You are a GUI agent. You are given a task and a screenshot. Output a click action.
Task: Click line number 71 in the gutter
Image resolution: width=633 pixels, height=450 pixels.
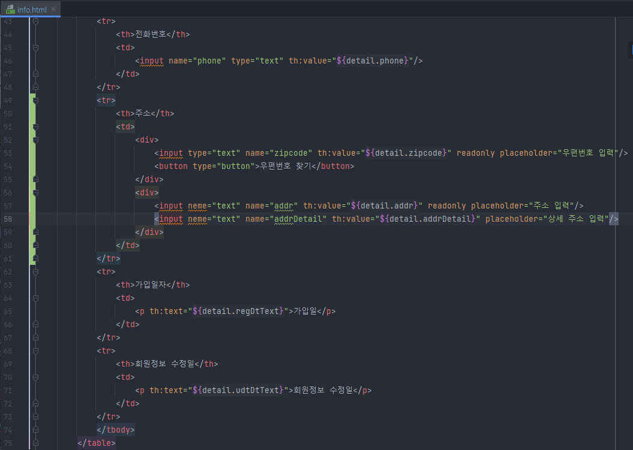click(x=8, y=390)
